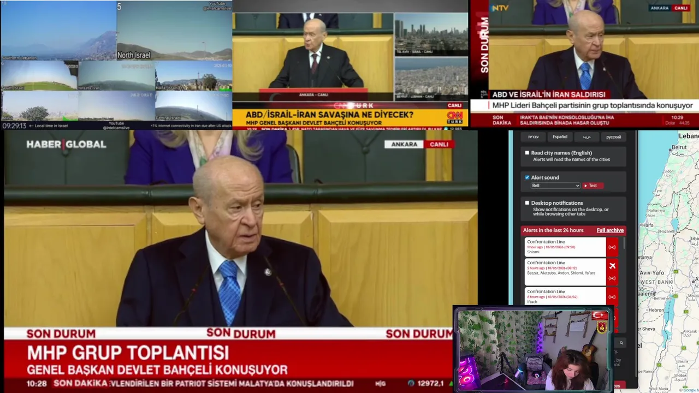The width and height of the screenshot is (699, 393).
Task: Switch alert language to עברית
Action: (533, 137)
